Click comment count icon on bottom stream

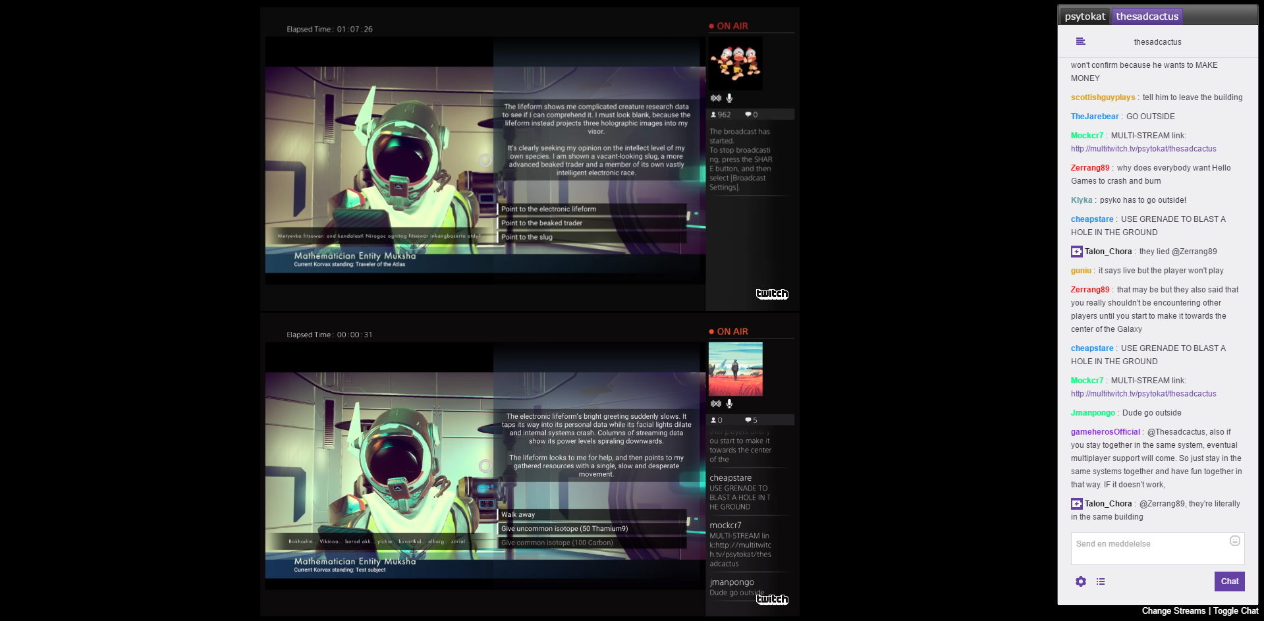tap(748, 420)
